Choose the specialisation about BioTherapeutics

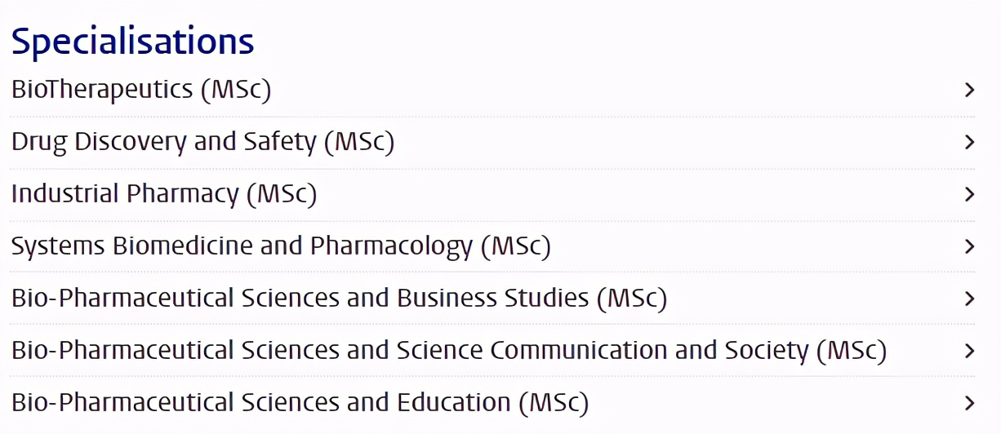[x=140, y=89]
